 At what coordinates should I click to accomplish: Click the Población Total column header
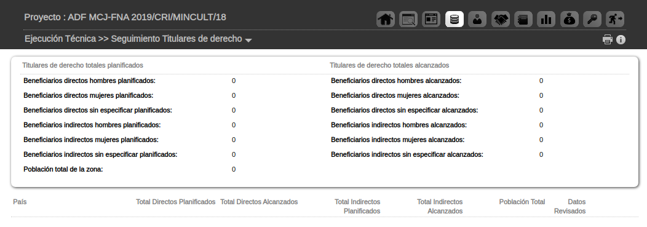click(x=522, y=202)
